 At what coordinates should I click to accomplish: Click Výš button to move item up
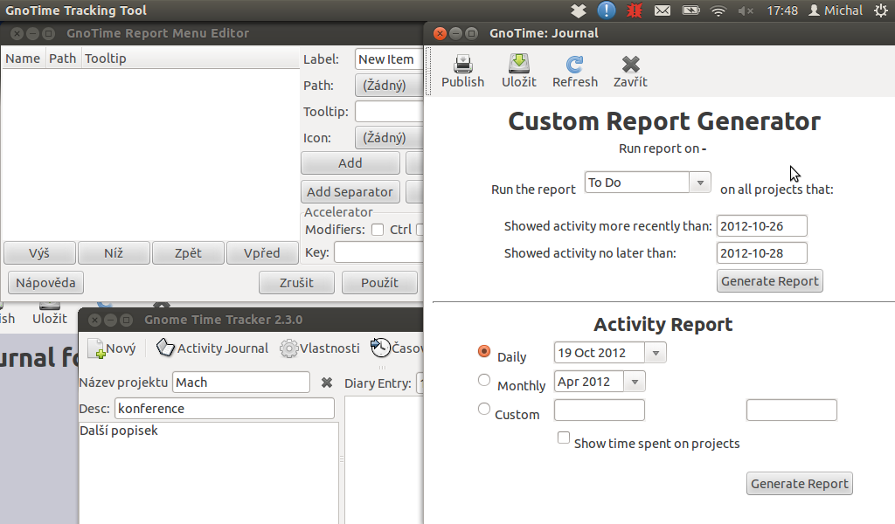click(39, 253)
